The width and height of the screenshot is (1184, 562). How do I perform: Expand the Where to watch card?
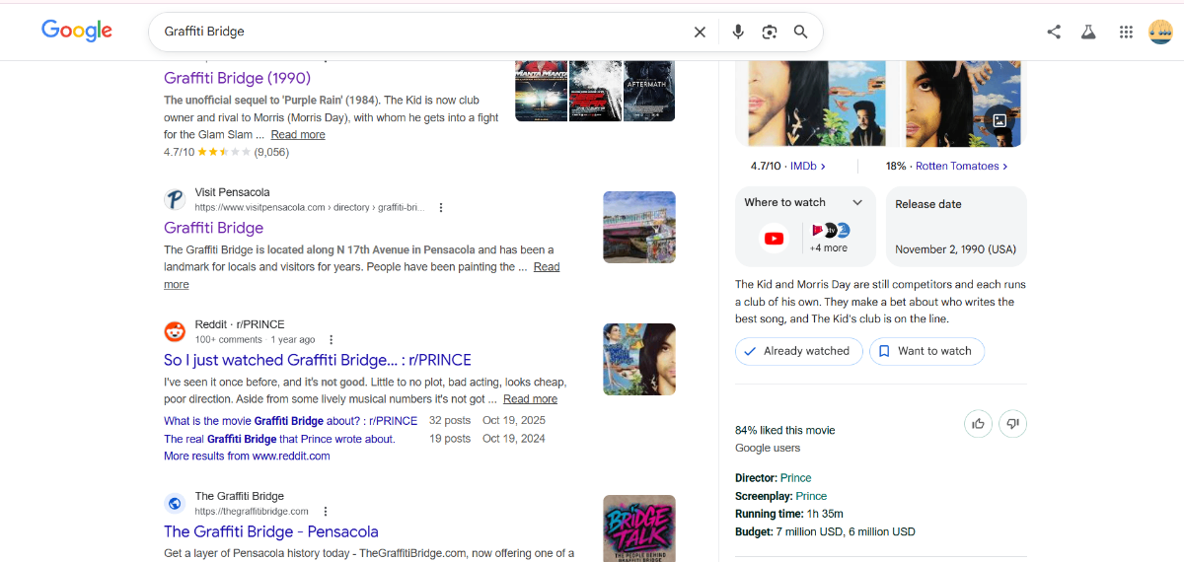pos(857,202)
